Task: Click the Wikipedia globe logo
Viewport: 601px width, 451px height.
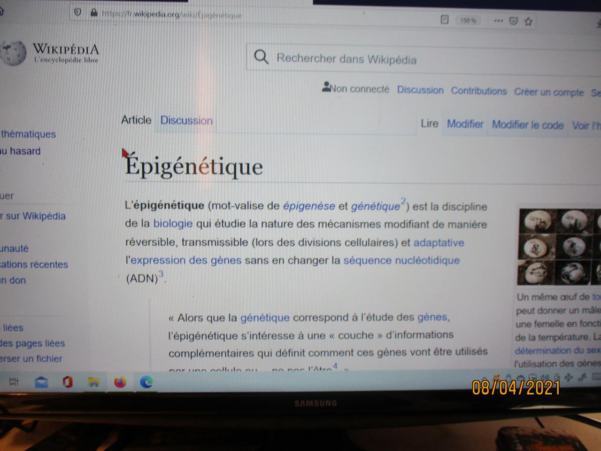Action: click(13, 53)
